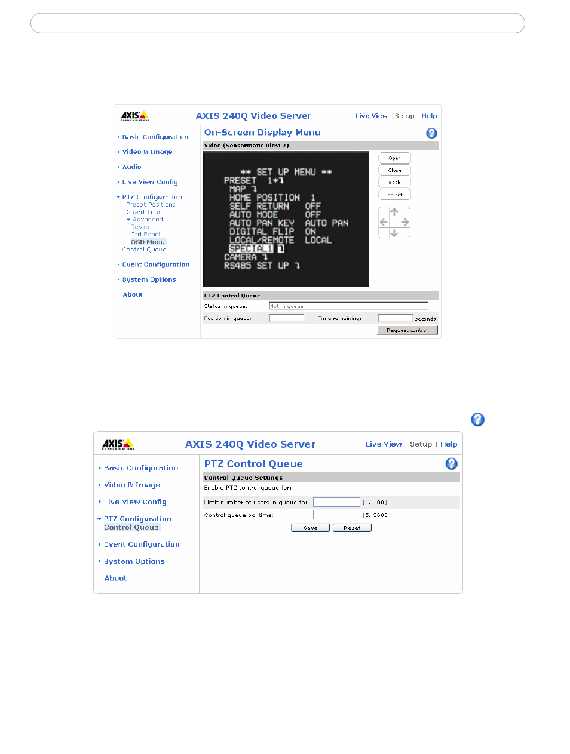Image resolution: width=570 pixels, height=754 pixels.
Task: Expand Video & Image in upper sidebar
Action: point(147,152)
